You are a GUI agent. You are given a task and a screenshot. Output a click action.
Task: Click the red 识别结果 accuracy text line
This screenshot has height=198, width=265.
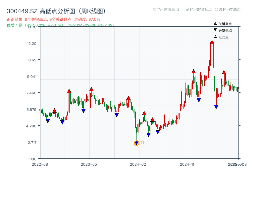point(53,19)
